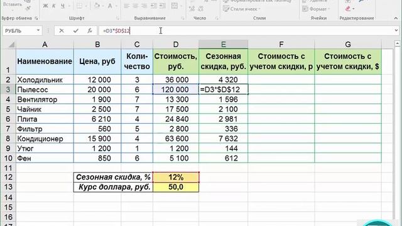The width and height of the screenshot is (402, 226).
Task: Increase decimal places
Action: click(x=192, y=9)
